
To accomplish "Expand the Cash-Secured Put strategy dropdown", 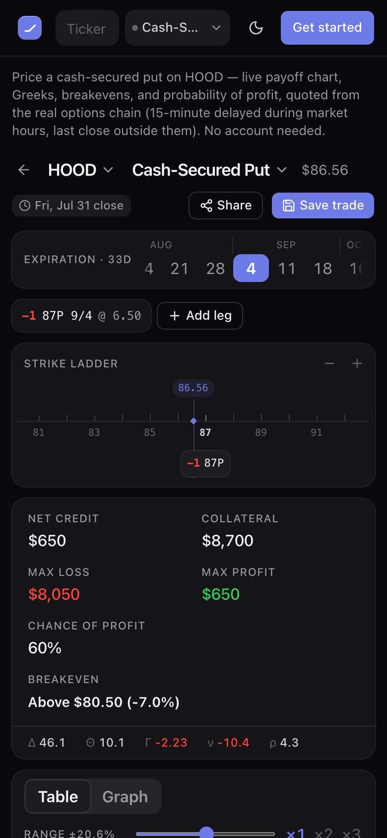I will click(x=209, y=170).
